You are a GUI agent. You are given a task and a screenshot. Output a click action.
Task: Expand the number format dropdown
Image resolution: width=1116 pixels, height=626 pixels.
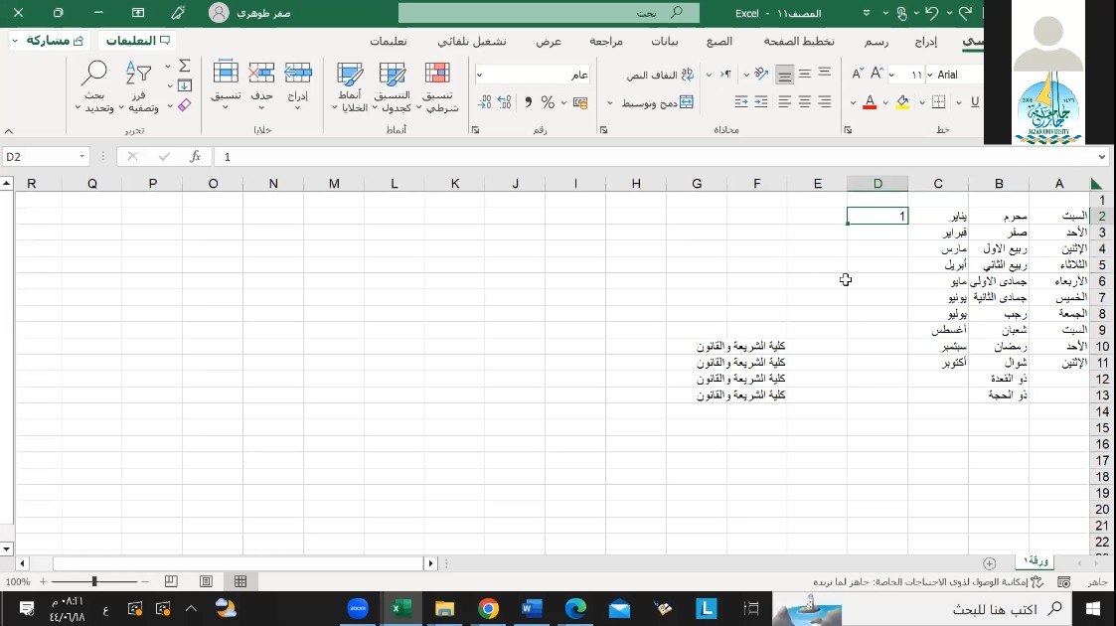(480, 75)
